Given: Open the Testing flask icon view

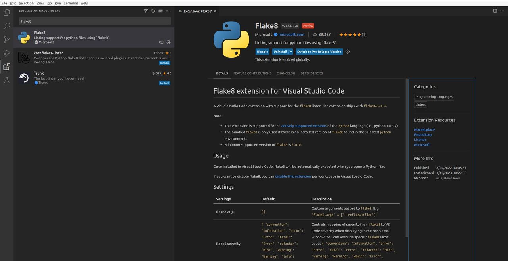Looking at the screenshot, I should pyautogui.click(x=7, y=80).
